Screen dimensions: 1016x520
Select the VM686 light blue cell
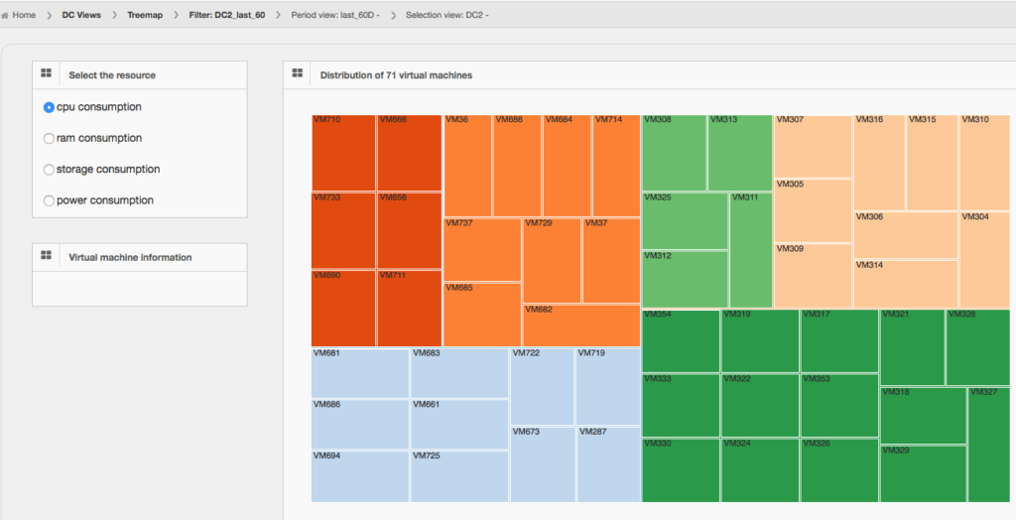coord(360,425)
